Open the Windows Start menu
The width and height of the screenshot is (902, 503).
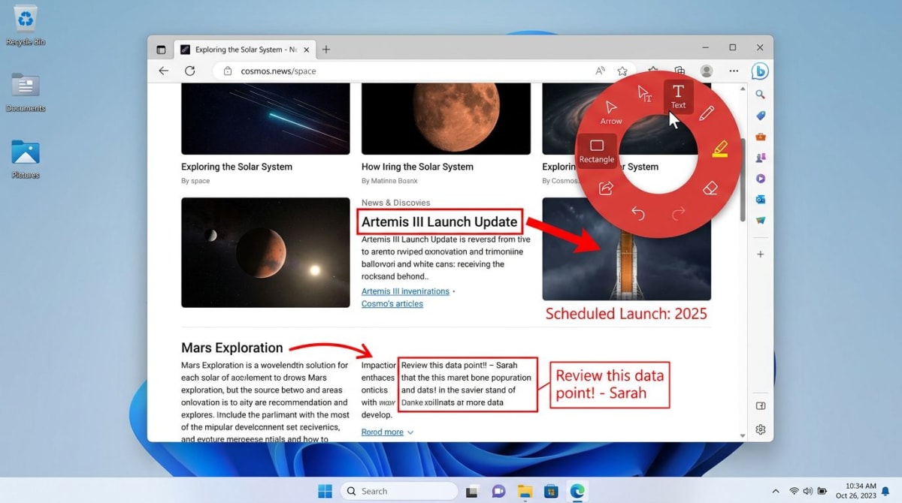tap(325, 491)
